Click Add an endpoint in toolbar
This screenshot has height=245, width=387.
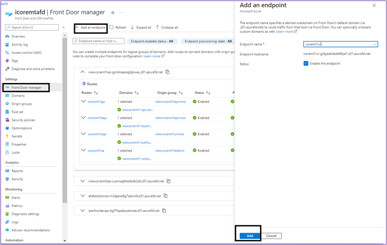pyautogui.click(x=90, y=27)
